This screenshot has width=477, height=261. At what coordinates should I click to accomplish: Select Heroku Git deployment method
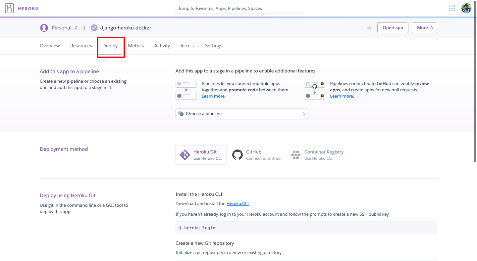[201, 155]
